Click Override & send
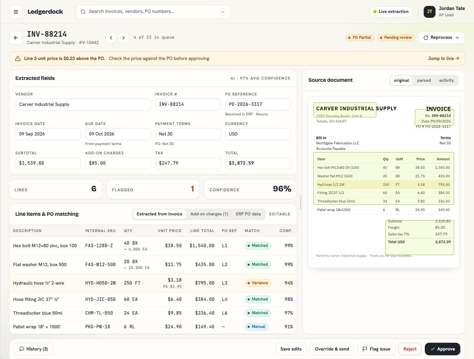Screen dimensions: 474x359 (x=332, y=349)
